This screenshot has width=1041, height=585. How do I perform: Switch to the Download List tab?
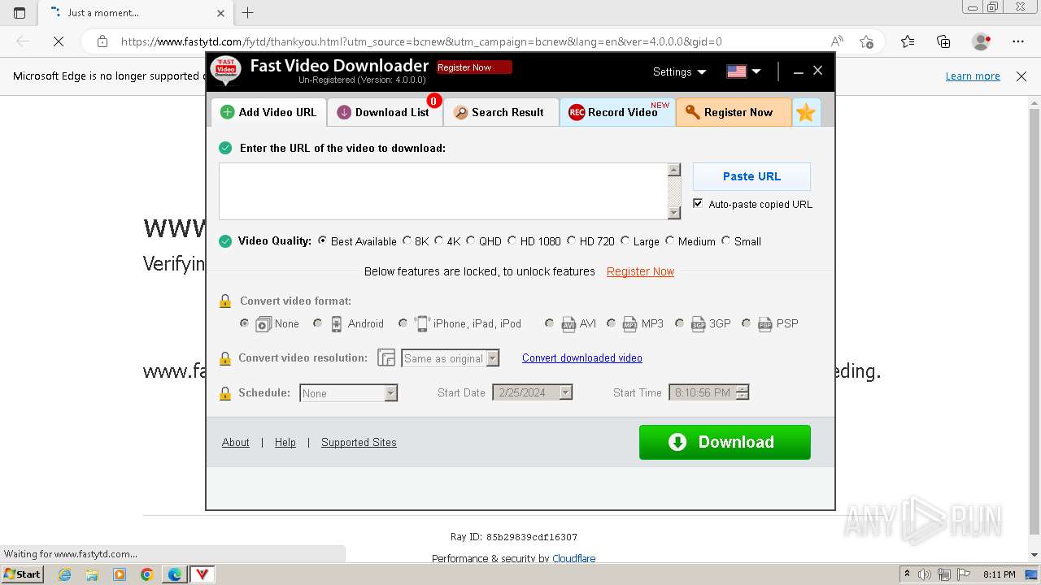[x=385, y=112]
